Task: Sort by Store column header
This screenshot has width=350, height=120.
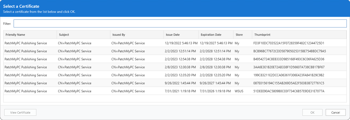Action: (x=243, y=35)
